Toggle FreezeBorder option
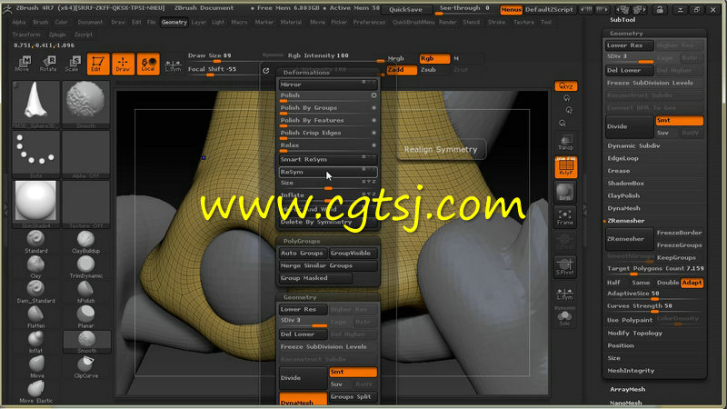727x409 pixels. click(x=679, y=233)
